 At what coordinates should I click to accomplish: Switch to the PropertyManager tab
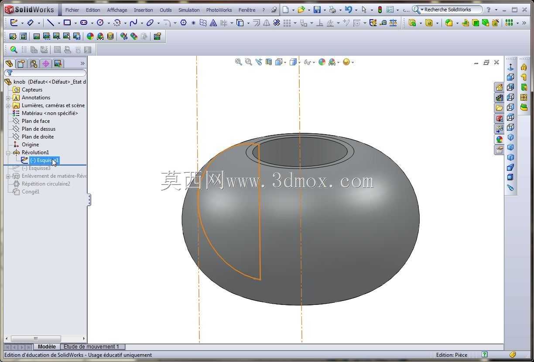[21, 64]
